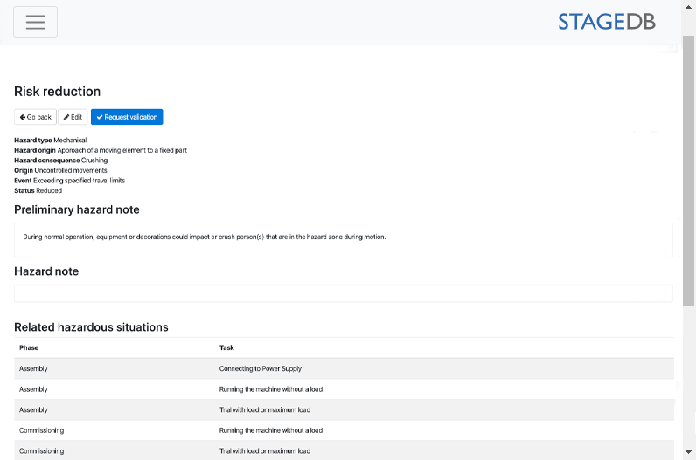The height and width of the screenshot is (460, 696).
Task: Select the 'Connecting to Power Supply' task cell
Action: 260,368
